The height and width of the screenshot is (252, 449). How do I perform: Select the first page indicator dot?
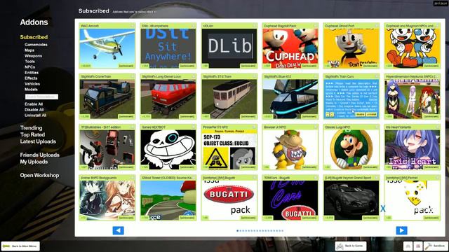coord(237,230)
